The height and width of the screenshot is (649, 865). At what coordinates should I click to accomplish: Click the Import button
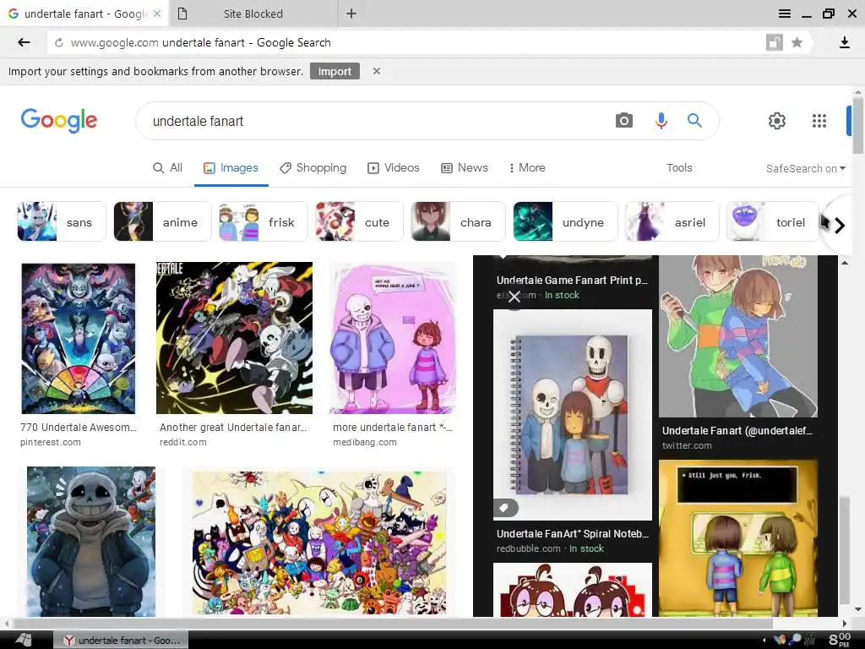[x=335, y=71]
